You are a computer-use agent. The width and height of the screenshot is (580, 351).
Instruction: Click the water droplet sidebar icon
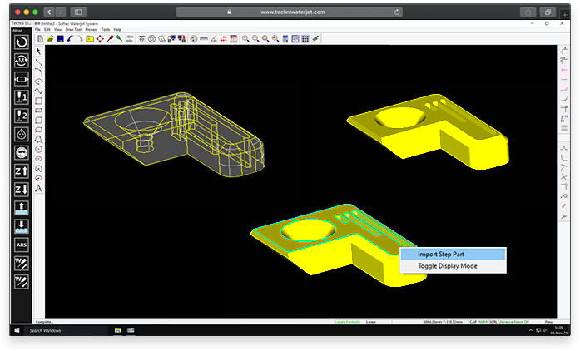(22, 134)
